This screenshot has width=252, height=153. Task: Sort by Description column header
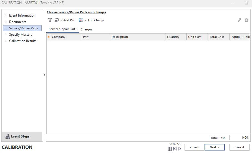[137, 37]
